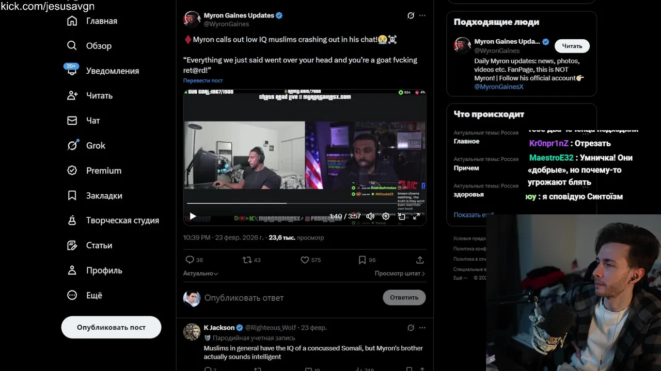Open three-dot menu on Myron Gaines post
Screen dimensions: 661x371
point(422,15)
